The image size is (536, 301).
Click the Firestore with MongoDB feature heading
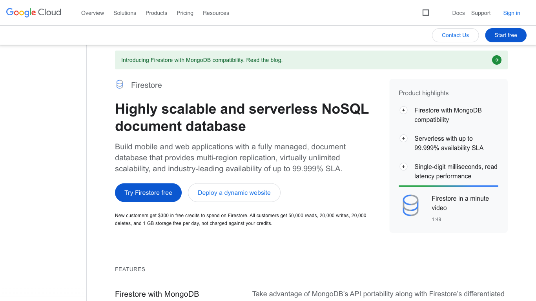(x=157, y=294)
